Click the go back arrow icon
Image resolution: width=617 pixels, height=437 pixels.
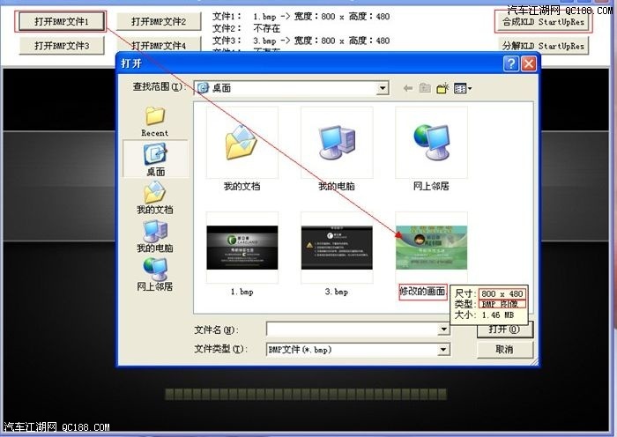[408, 88]
